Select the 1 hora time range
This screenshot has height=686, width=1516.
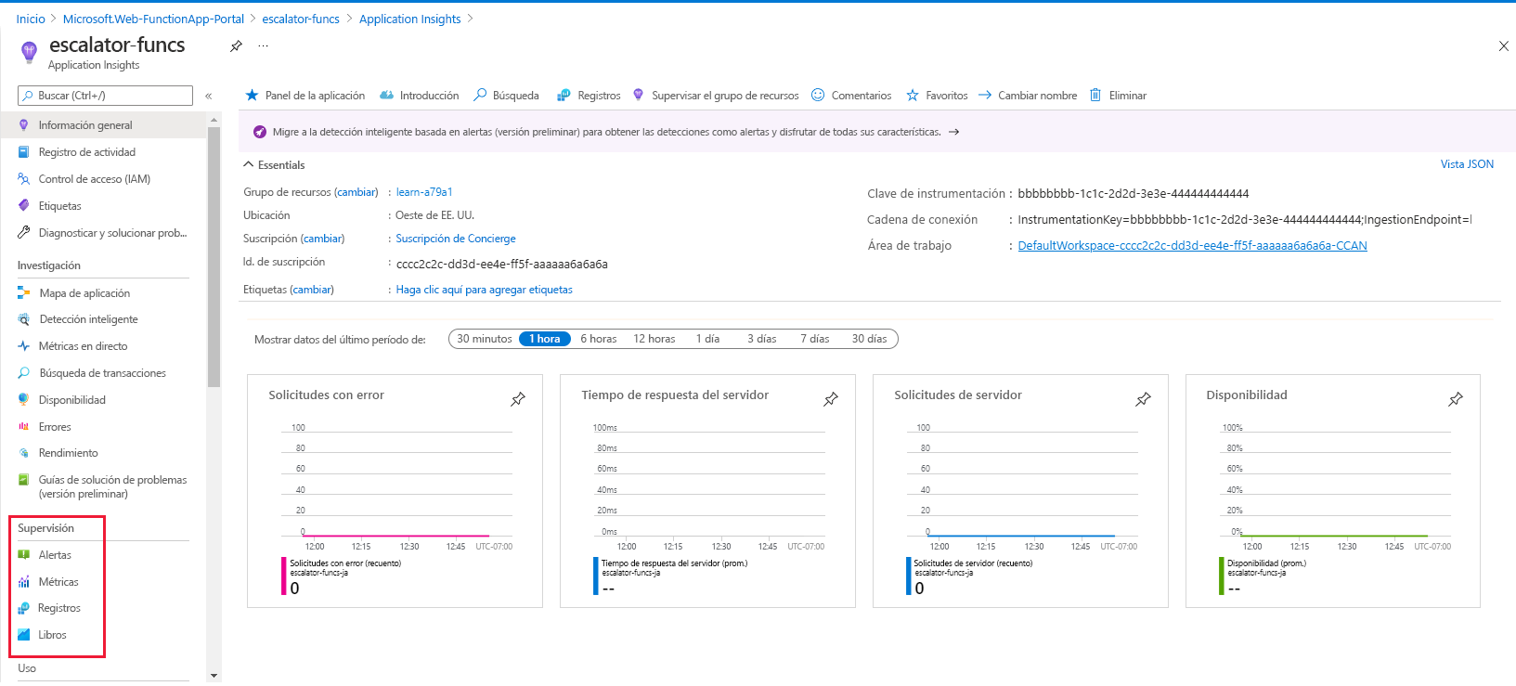545,339
